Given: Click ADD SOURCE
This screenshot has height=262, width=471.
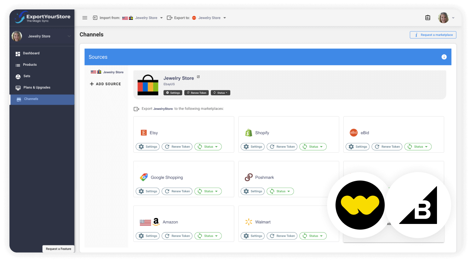Looking at the screenshot, I should [x=105, y=84].
